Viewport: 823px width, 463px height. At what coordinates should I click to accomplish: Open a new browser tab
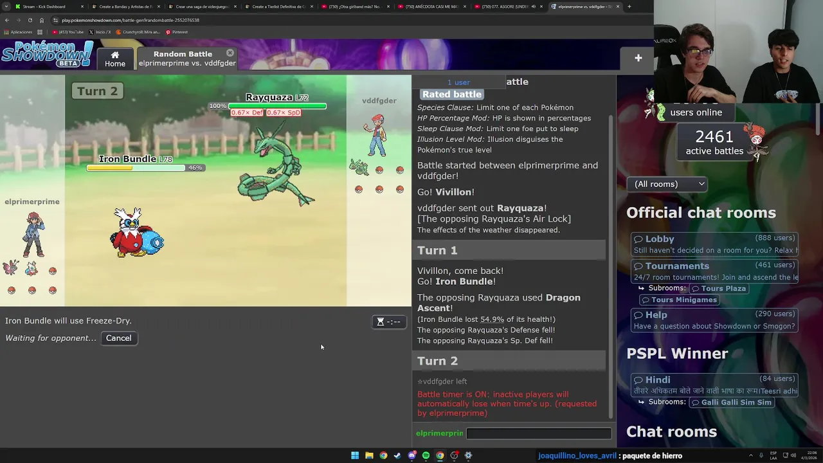point(629,6)
